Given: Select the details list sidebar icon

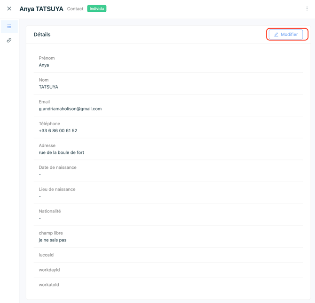Looking at the screenshot, I should pyautogui.click(x=9, y=26).
